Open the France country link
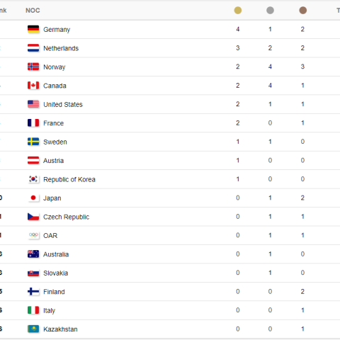Viewport: 340px width, 340px height. [54, 123]
